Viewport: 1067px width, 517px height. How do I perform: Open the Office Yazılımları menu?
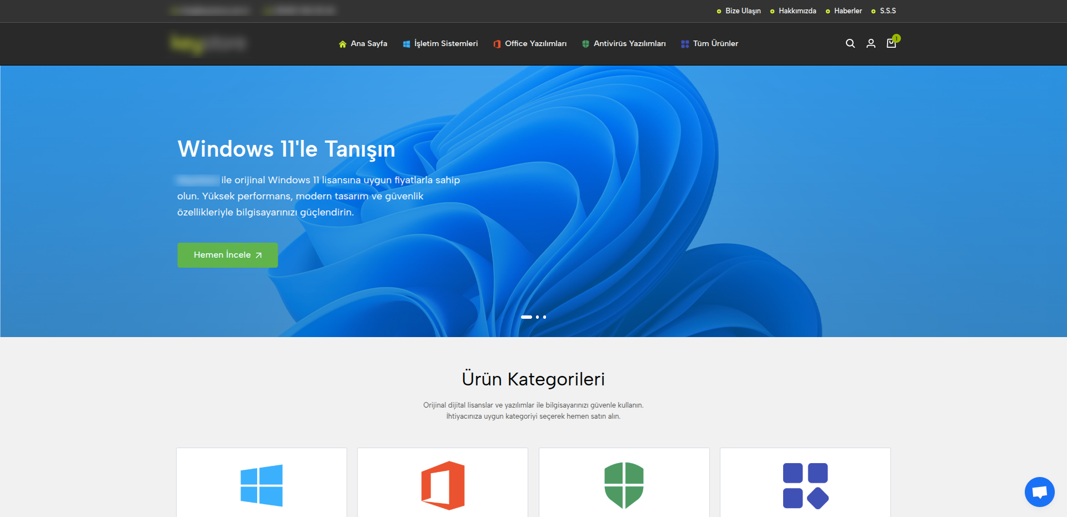(x=530, y=43)
